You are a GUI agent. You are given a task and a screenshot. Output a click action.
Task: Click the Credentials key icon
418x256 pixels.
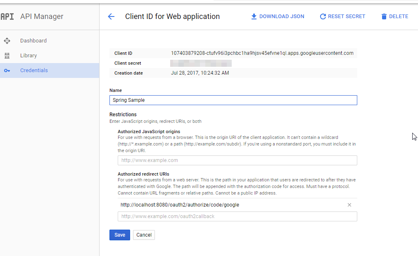(x=7, y=70)
